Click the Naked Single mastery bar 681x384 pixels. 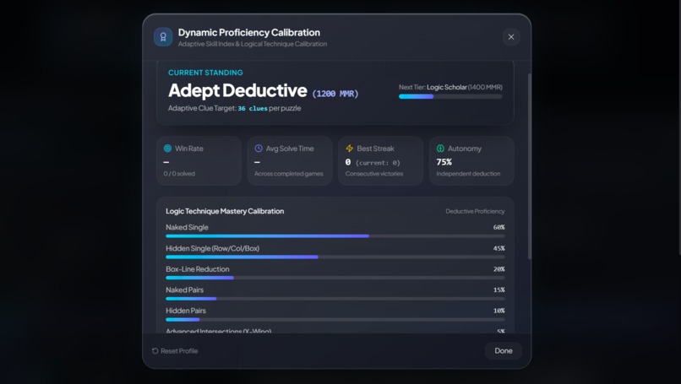(335, 236)
